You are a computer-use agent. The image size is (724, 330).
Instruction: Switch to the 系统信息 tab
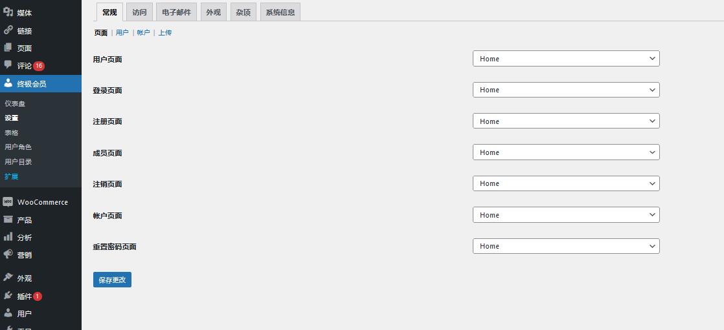pos(280,12)
